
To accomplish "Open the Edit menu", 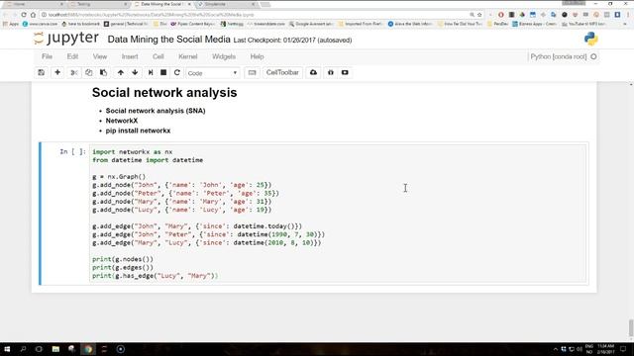I will pos(72,56).
